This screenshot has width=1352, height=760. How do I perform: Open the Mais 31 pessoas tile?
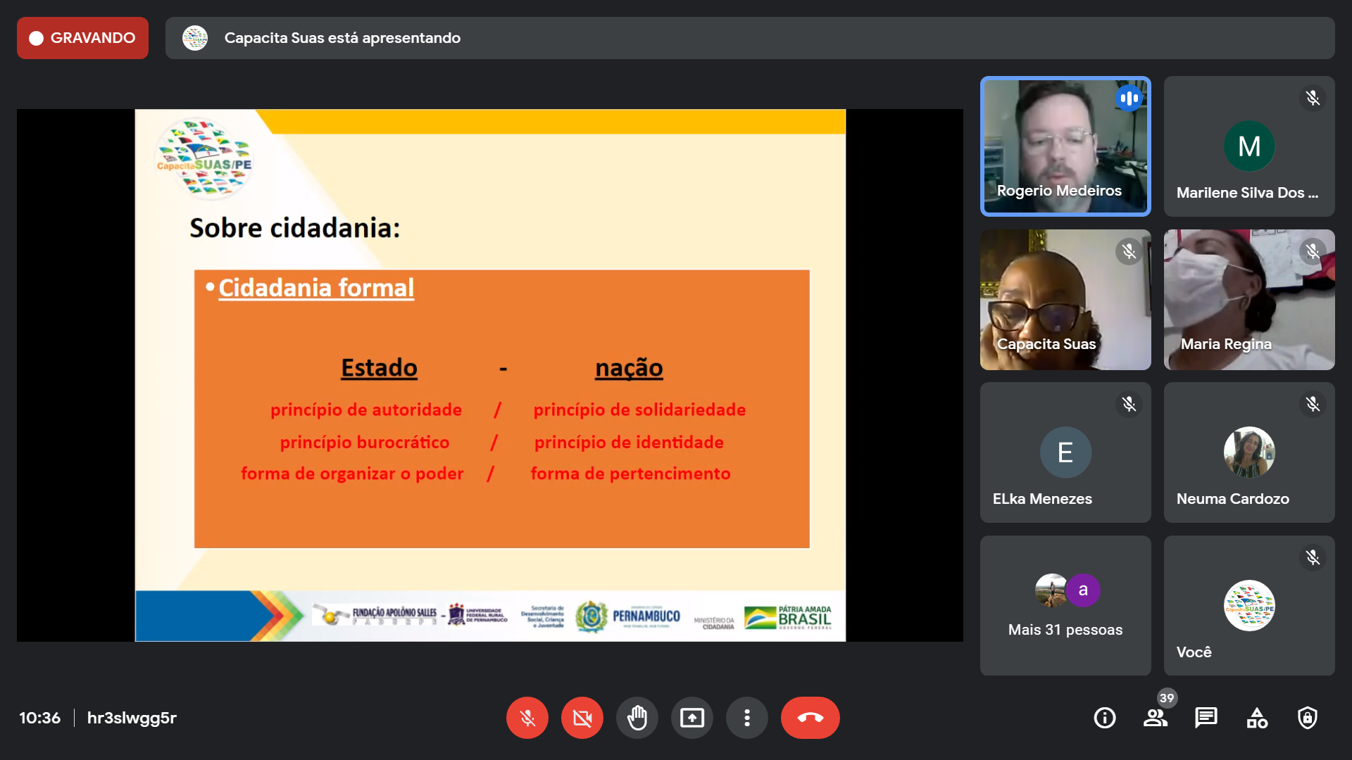pyautogui.click(x=1065, y=605)
